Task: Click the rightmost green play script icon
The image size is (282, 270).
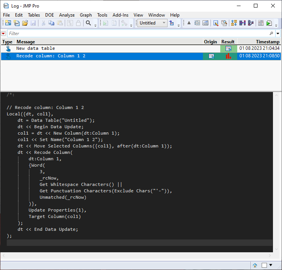Action: coord(269,23)
